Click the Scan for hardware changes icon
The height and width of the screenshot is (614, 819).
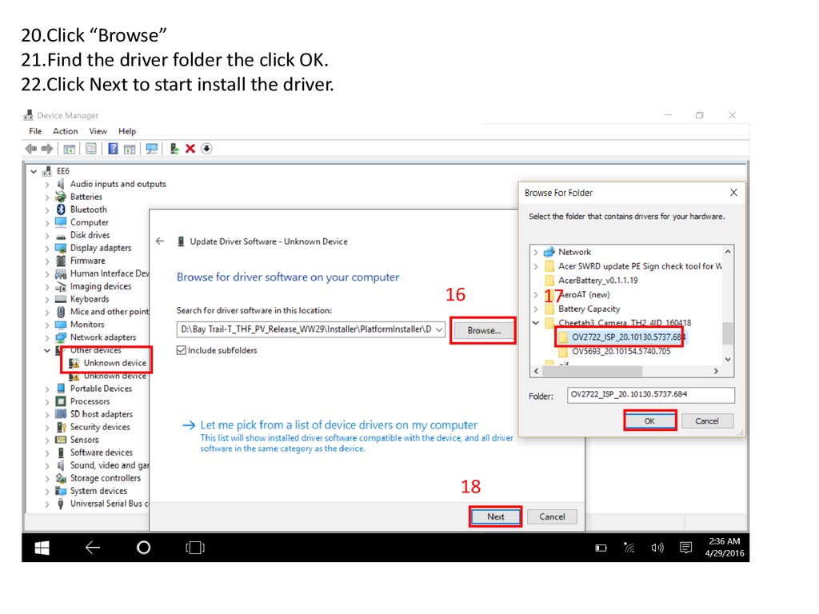tap(152, 149)
